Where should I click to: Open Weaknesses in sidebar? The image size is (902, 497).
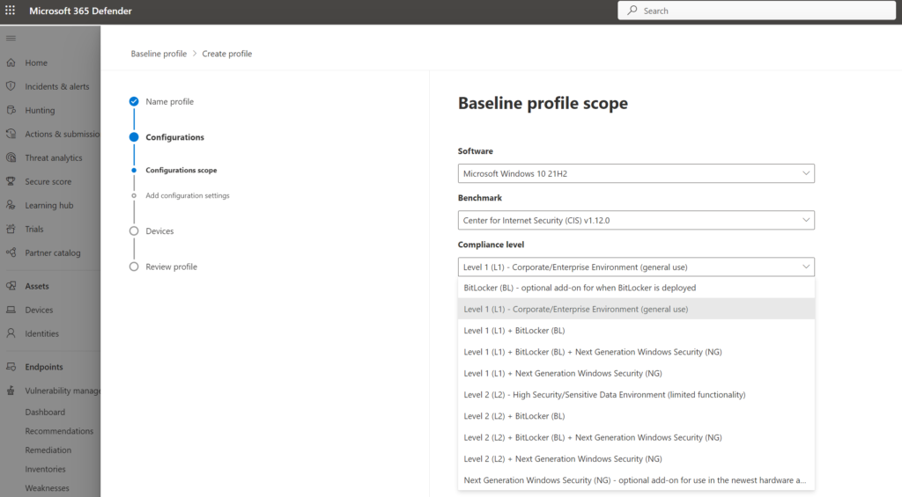click(x=47, y=488)
